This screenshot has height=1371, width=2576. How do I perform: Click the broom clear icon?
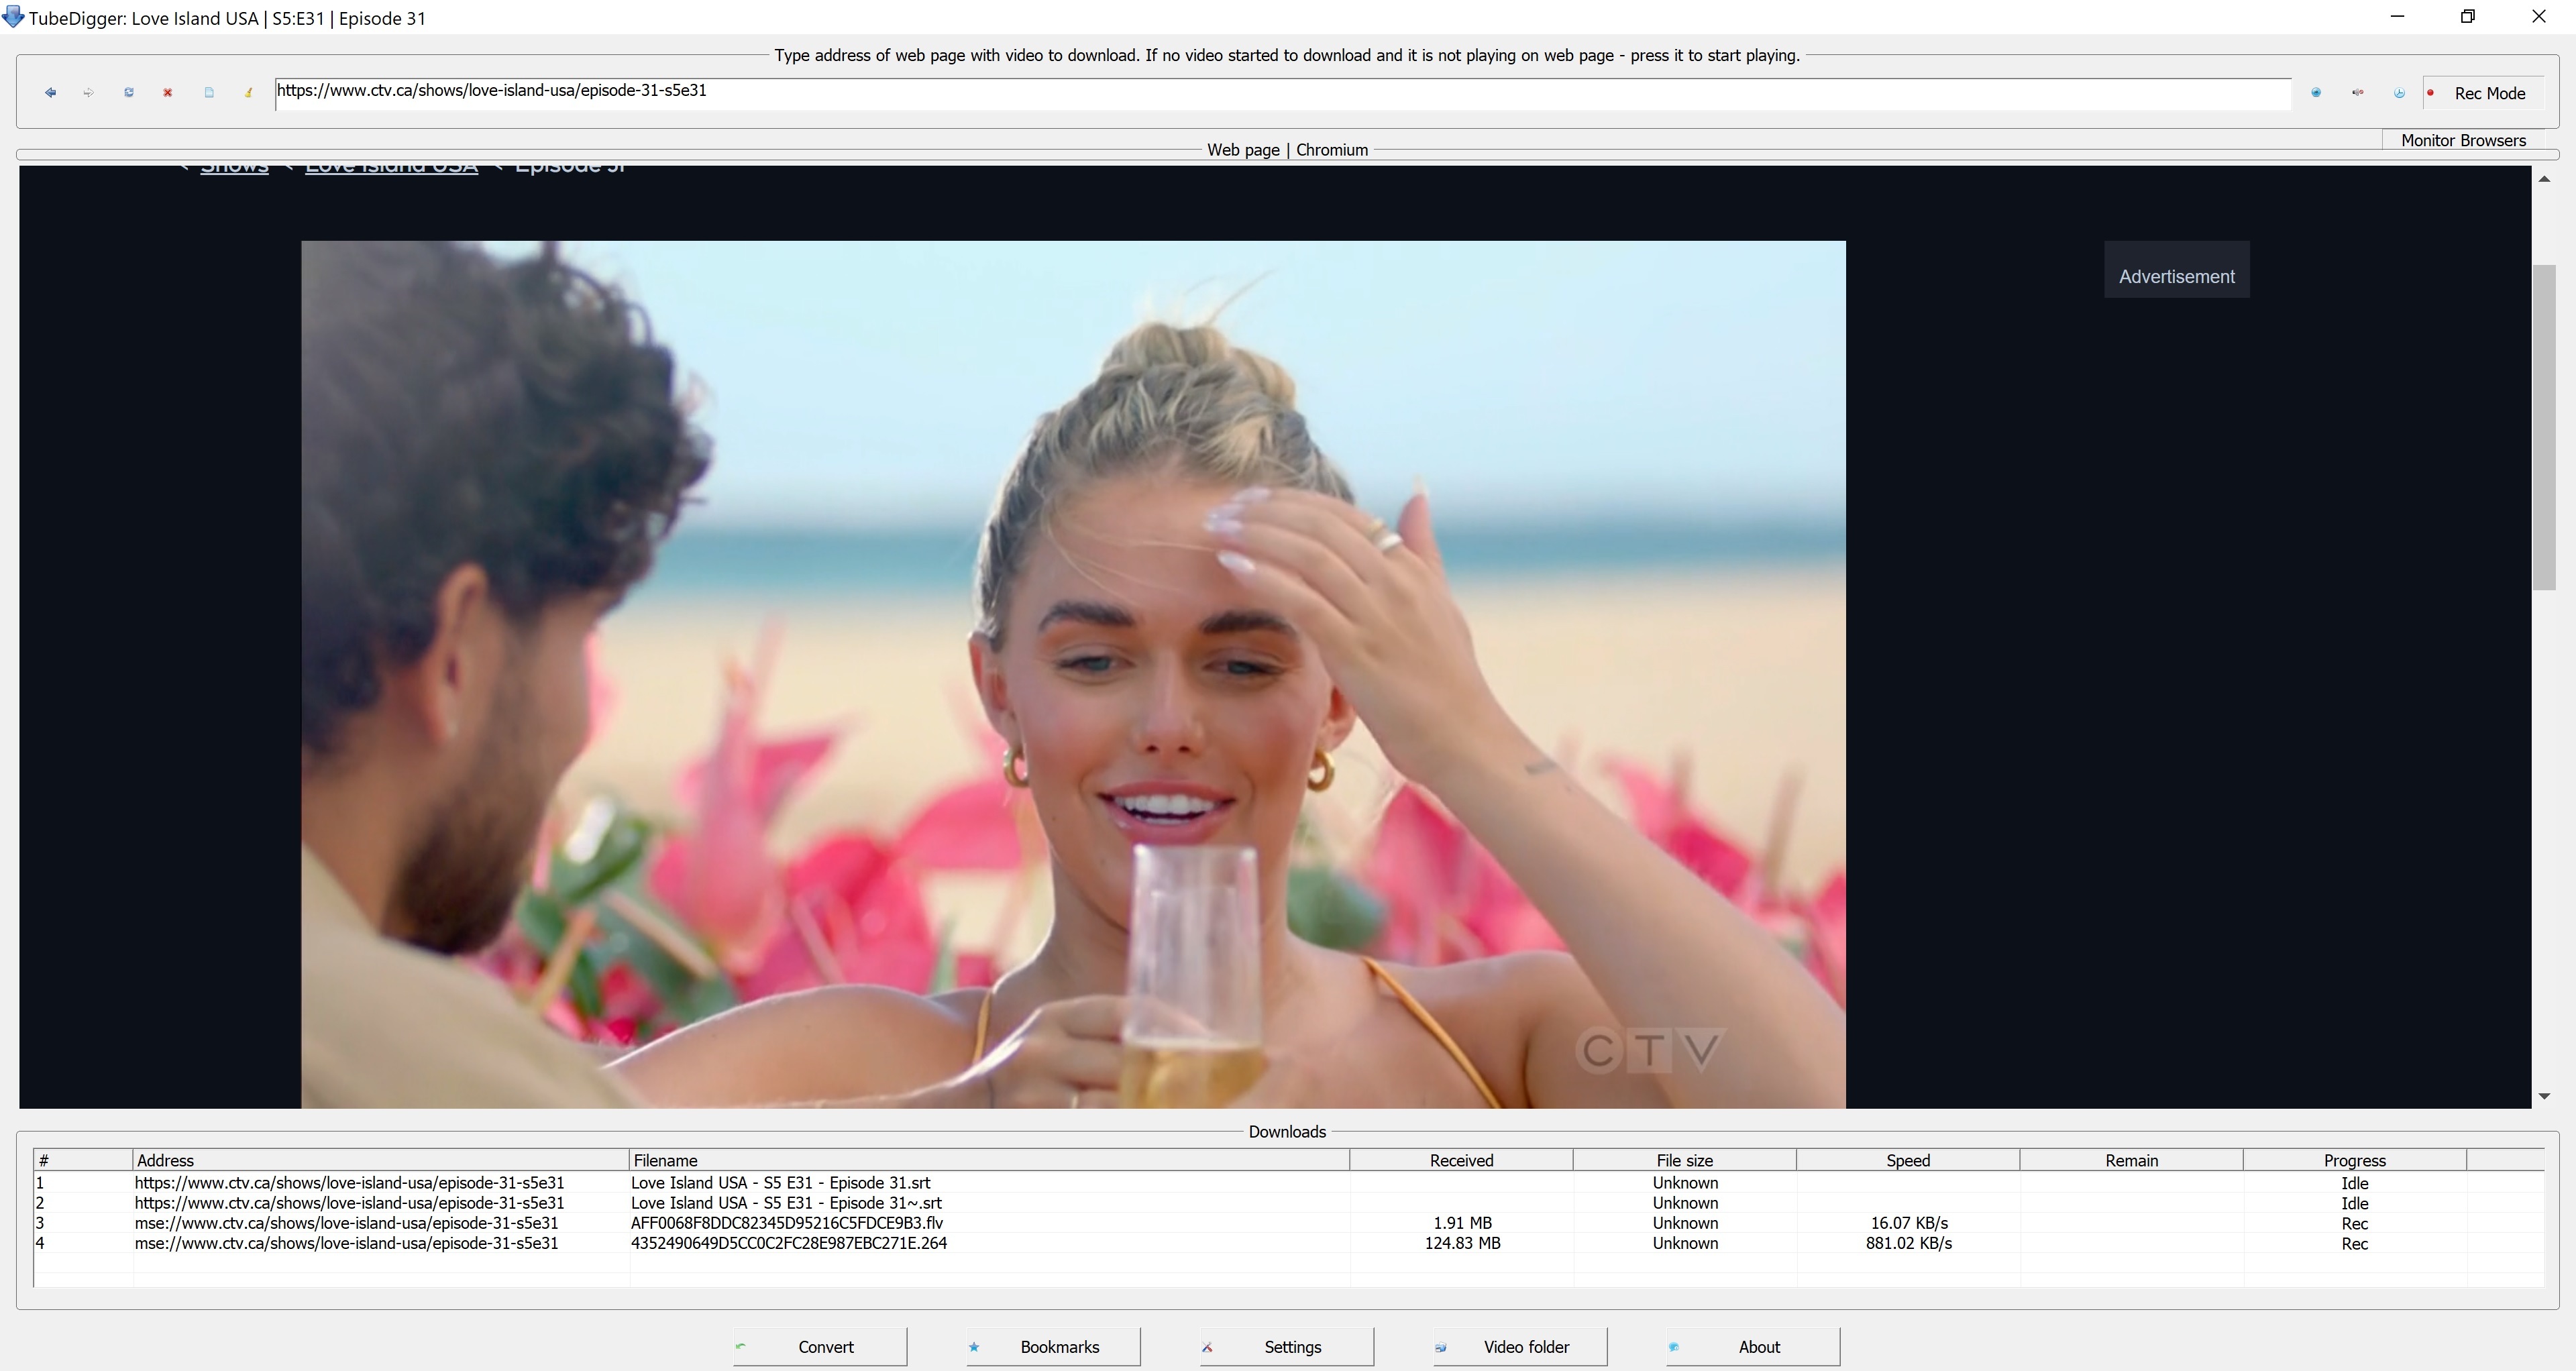[248, 93]
